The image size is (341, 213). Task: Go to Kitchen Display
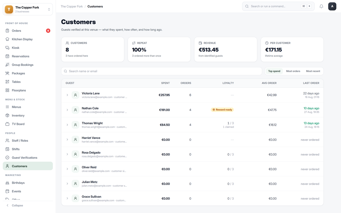(x=28, y=39)
